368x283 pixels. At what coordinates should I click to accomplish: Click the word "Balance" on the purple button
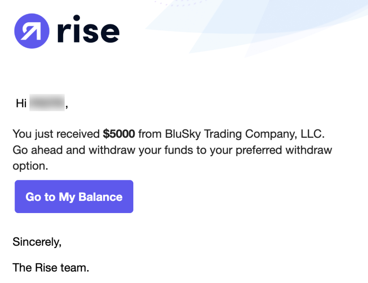pyautogui.click(x=101, y=197)
